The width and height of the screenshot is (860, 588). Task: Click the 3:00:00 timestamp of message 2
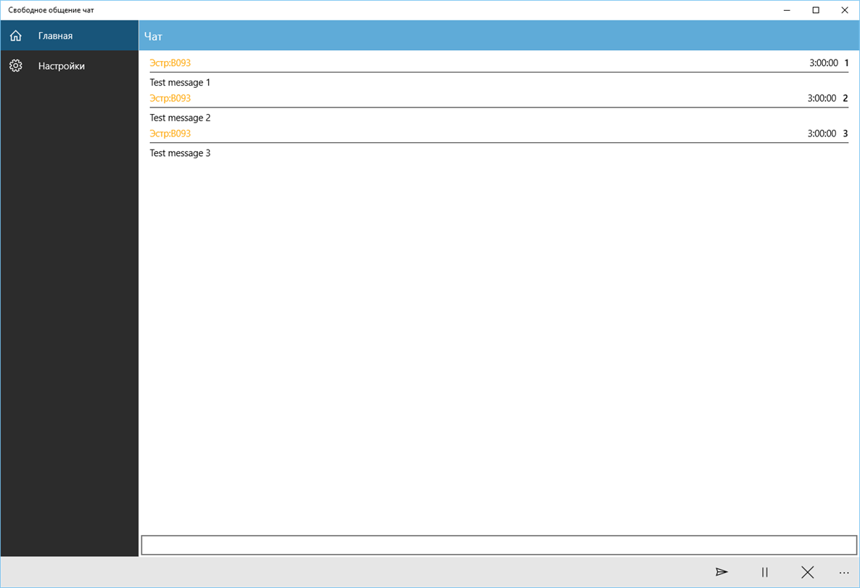[822, 98]
